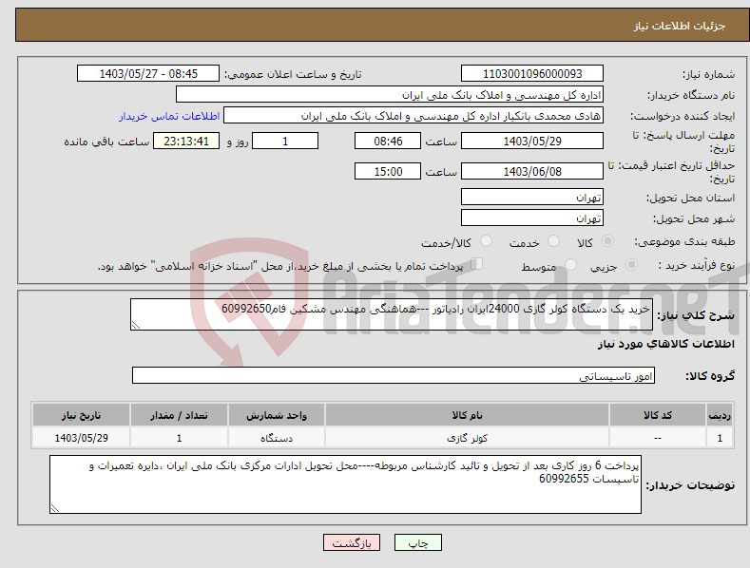Image resolution: width=750 pixels, height=568 pixels.
Task: Click the row number cell 1 in the ردیف column
Action: tap(720, 438)
